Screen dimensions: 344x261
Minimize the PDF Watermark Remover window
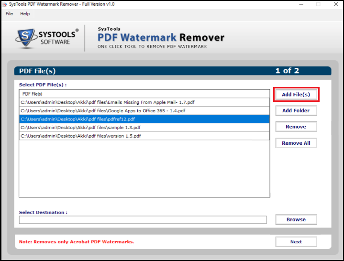(x=301, y=4)
